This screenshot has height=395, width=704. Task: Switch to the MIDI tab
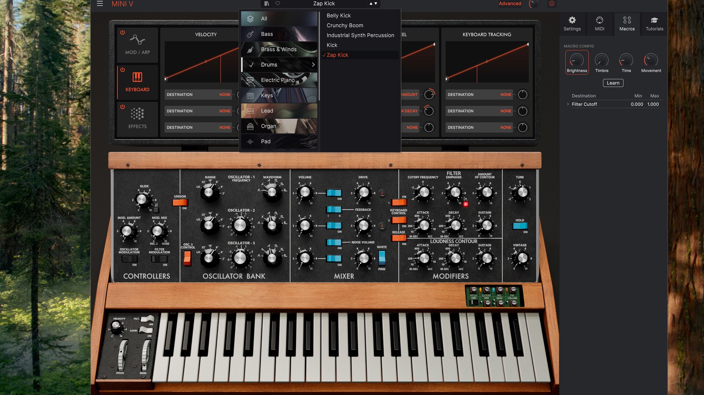click(x=599, y=24)
